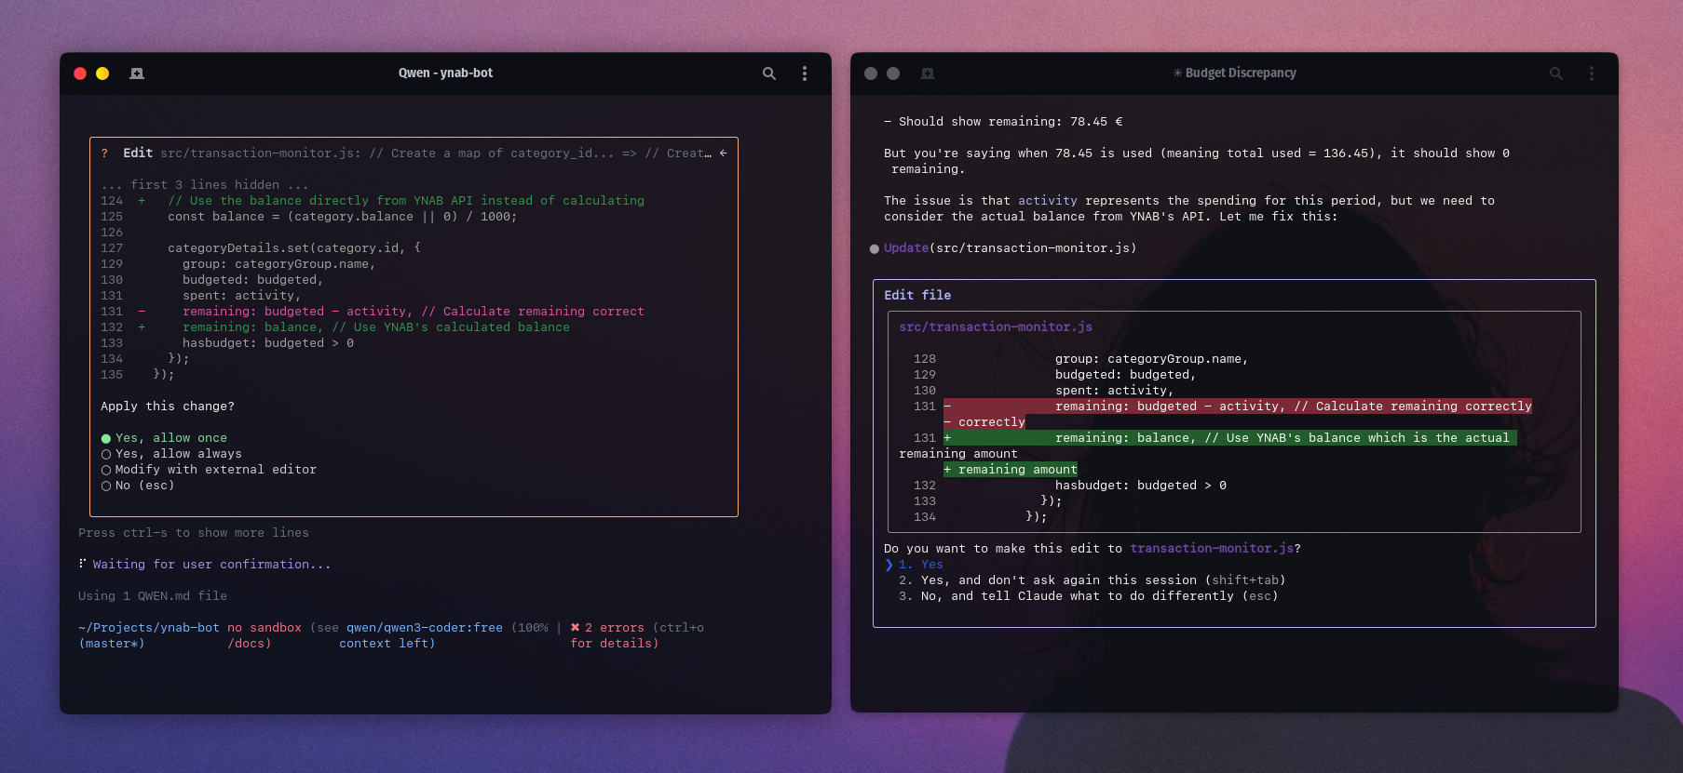Click '(master*)' branch indicator

tap(112, 644)
